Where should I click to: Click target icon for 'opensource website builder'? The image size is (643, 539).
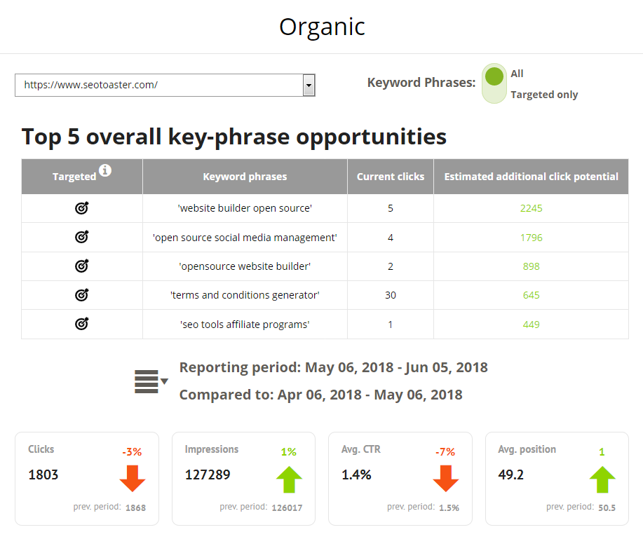coord(82,266)
